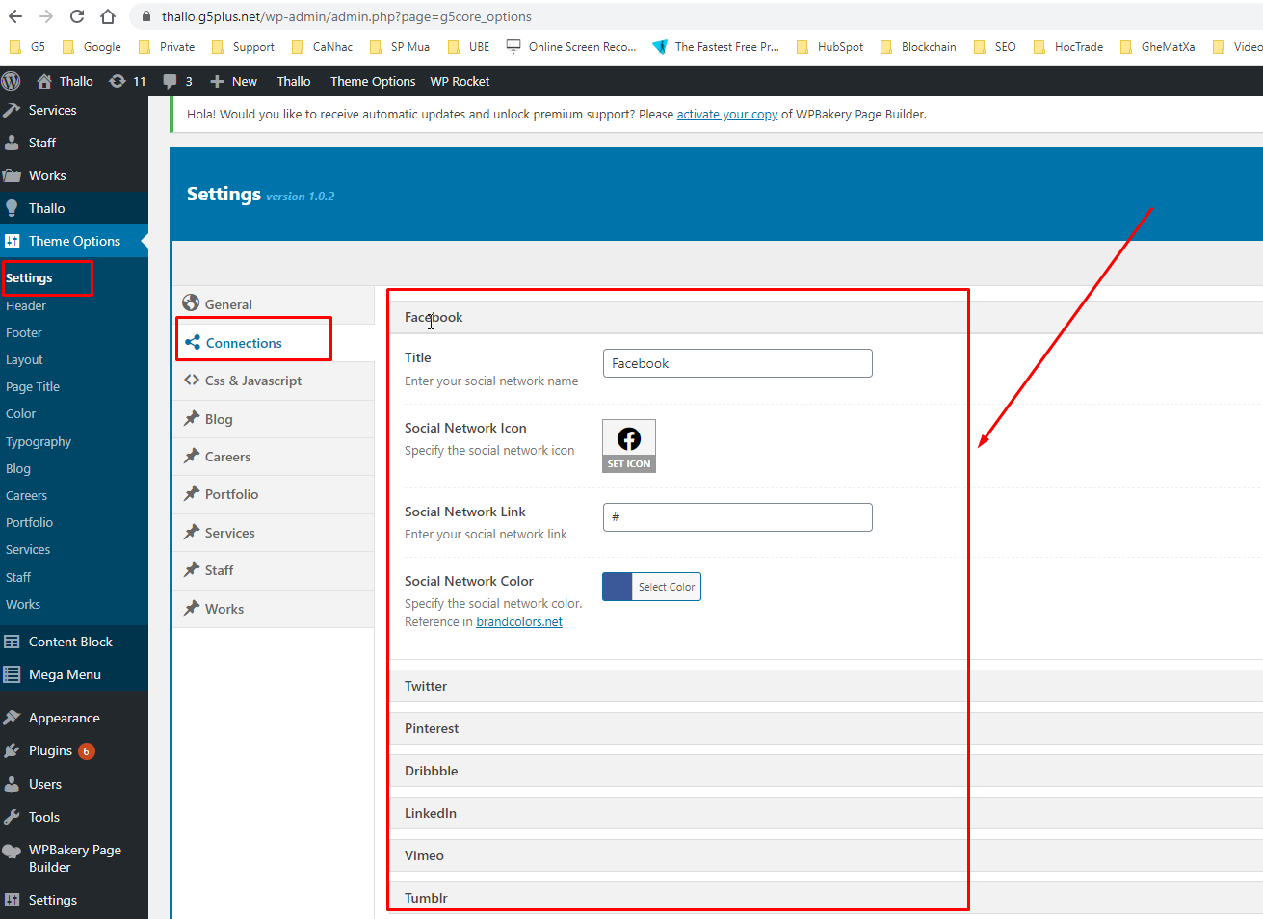Screen dimensions: 1263x919
Task: Expand the Twitter section
Action: (827, 686)
